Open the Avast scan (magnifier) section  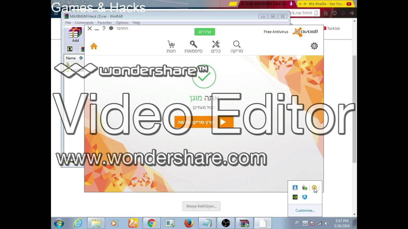(x=237, y=47)
